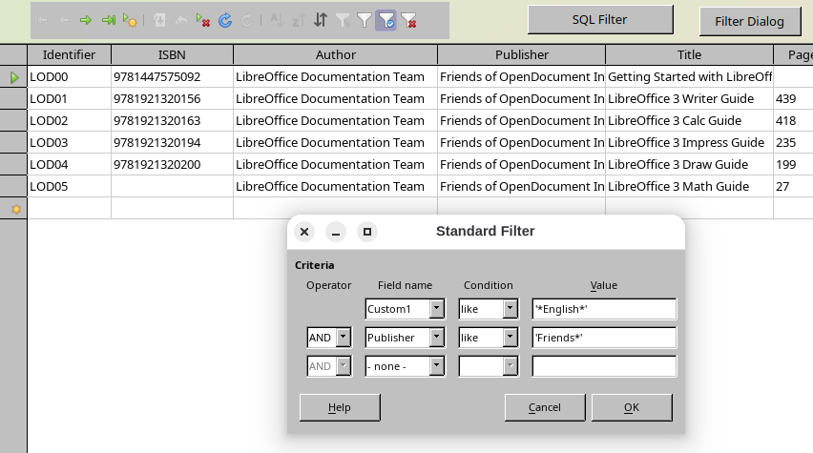Open first row's 'like' condition dropdown

coord(510,309)
